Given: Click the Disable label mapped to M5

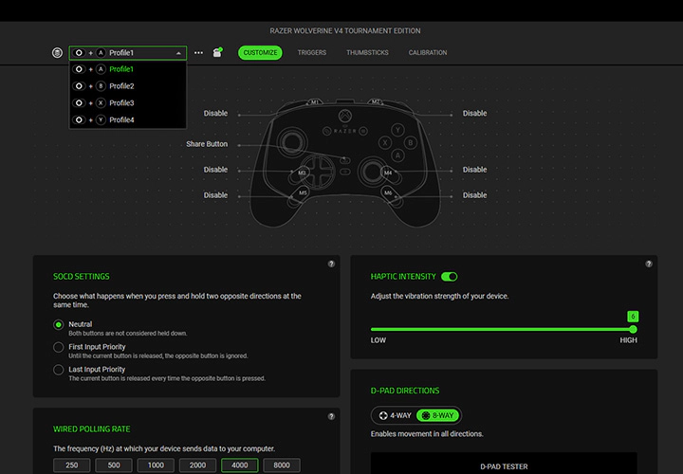Looking at the screenshot, I should point(215,195).
